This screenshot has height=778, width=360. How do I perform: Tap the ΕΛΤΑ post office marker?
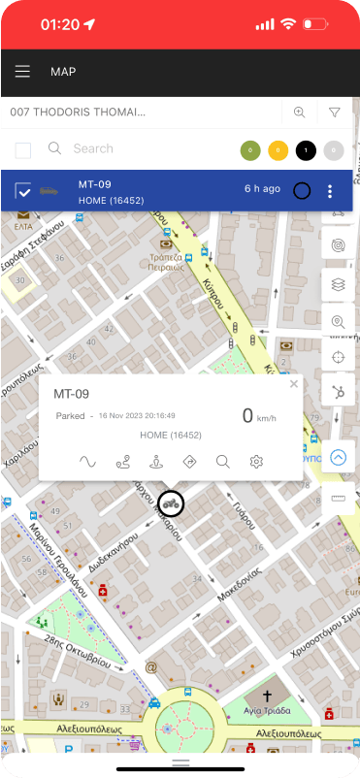coord(23,215)
